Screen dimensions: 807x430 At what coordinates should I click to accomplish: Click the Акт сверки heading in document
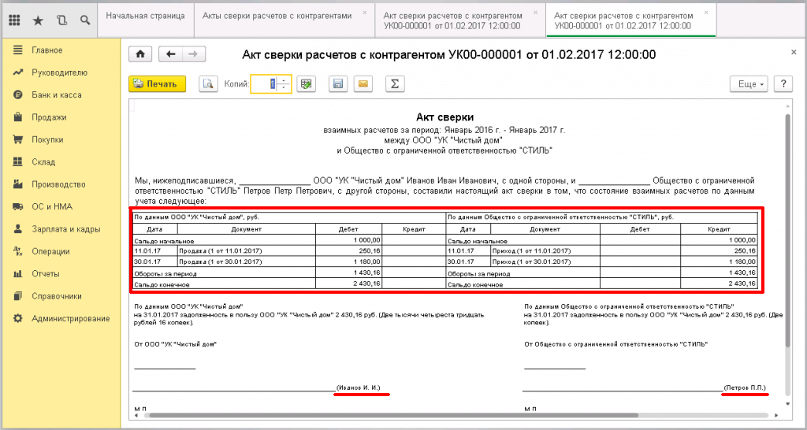(444, 118)
